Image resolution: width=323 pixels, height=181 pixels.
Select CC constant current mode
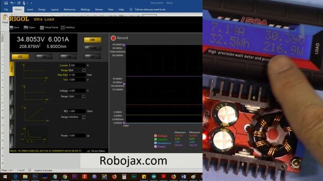[20, 57]
